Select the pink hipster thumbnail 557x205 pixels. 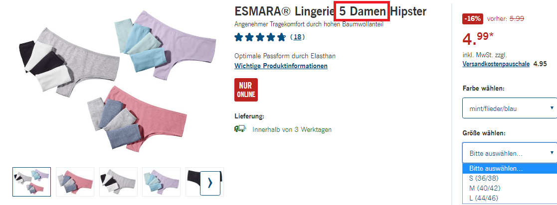pos(75,182)
